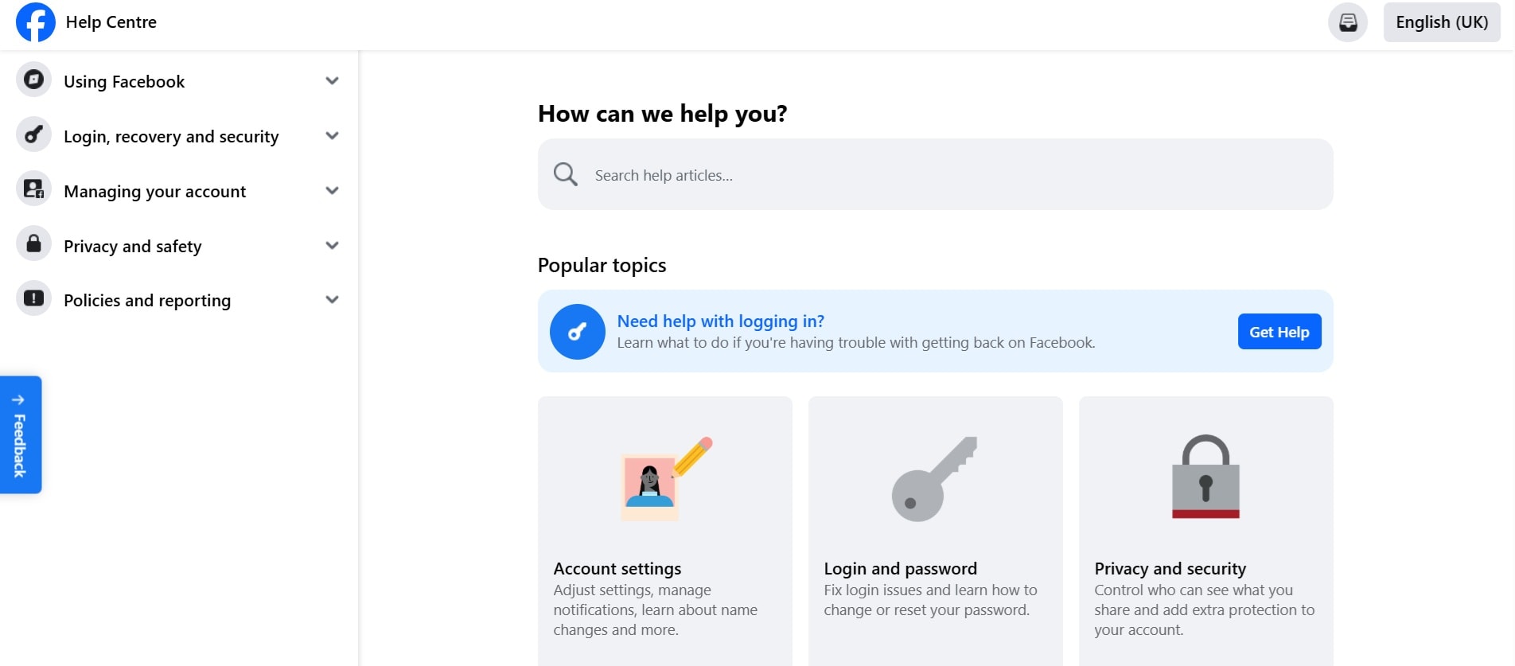The width and height of the screenshot is (1515, 666).
Task: Click the Privacy and safety lock icon
Action: pyautogui.click(x=33, y=243)
